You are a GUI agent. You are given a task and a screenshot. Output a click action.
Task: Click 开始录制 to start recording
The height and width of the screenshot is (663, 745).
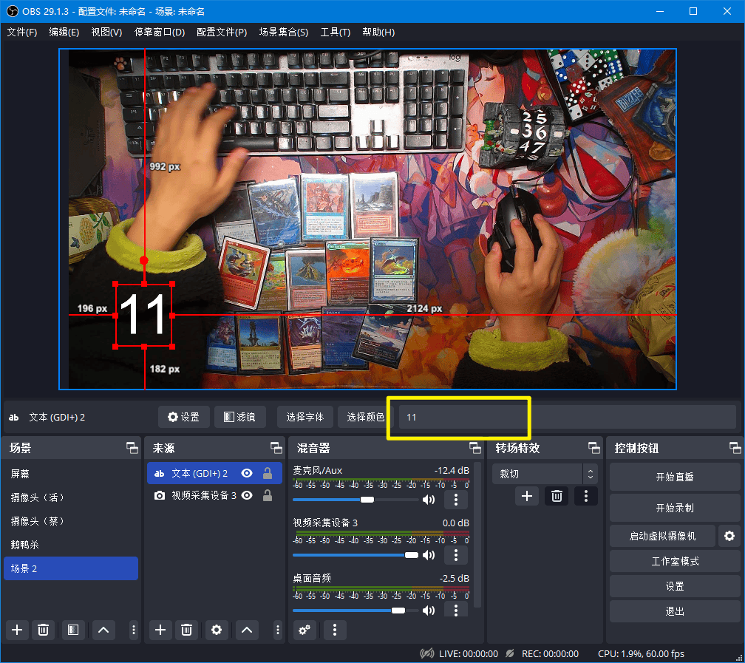(x=675, y=508)
